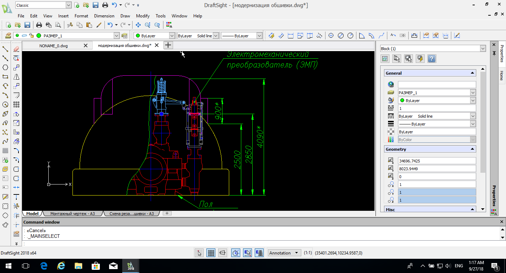The image size is (506, 273).
Task: Open the line weight ByLayer dropdown
Action: pyautogui.click(x=259, y=36)
